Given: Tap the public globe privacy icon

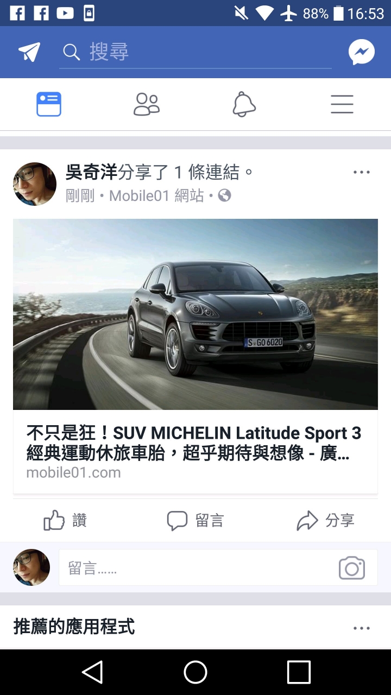Looking at the screenshot, I should click(224, 195).
